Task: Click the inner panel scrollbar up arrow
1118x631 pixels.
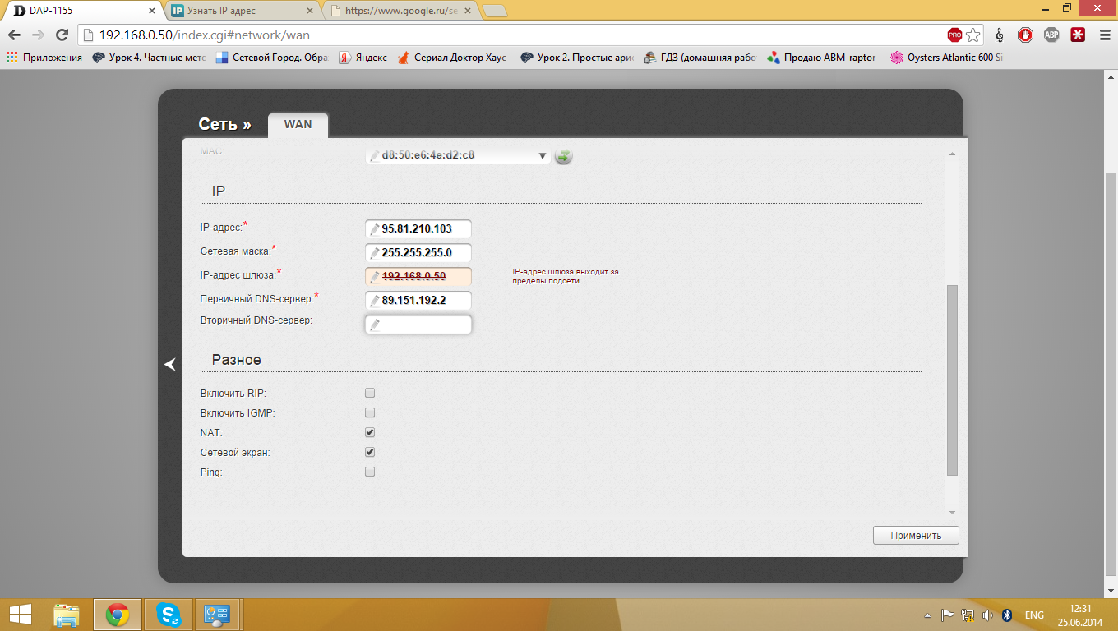Action: click(x=952, y=154)
